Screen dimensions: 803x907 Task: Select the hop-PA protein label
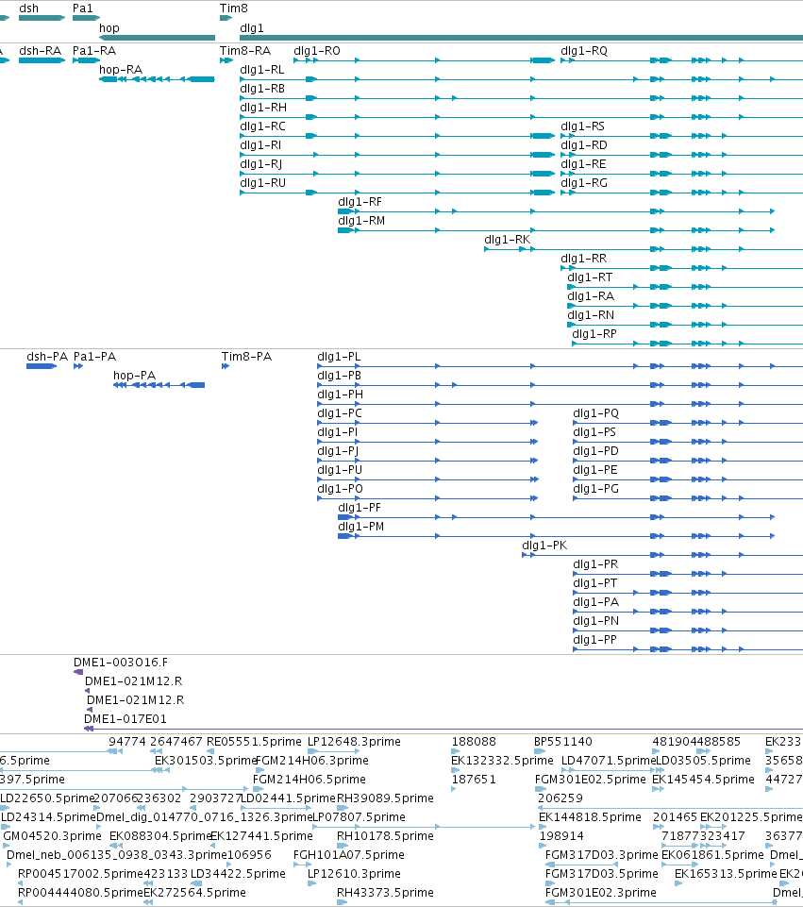[x=135, y=376]
